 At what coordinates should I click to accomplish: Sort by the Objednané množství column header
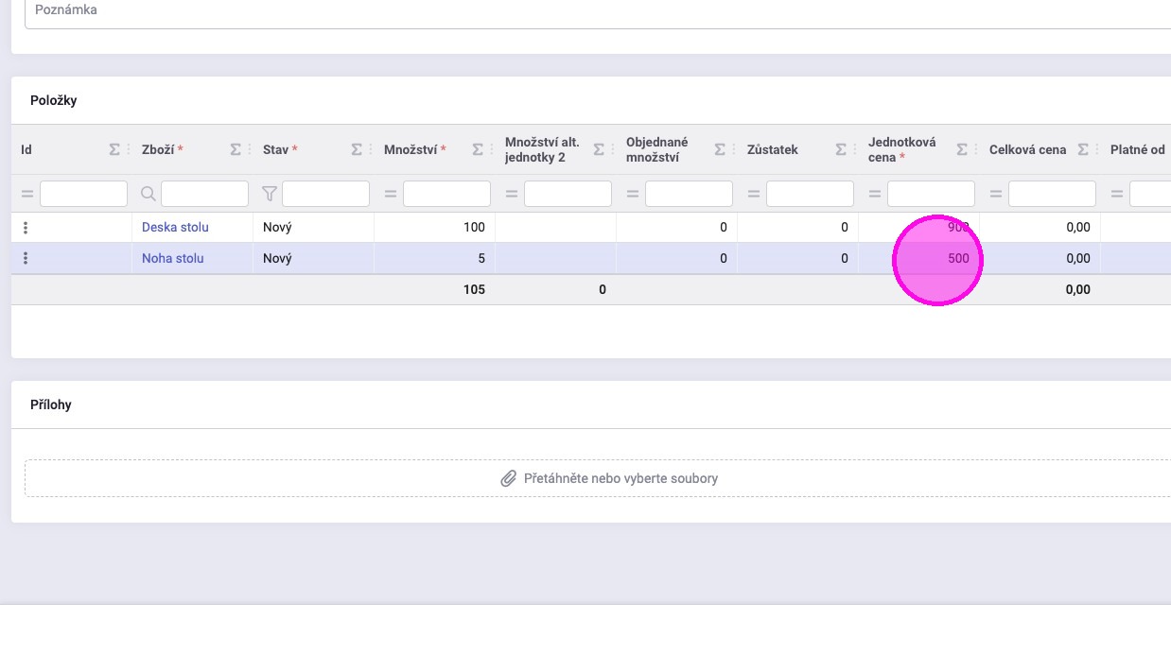coord(657,149)
